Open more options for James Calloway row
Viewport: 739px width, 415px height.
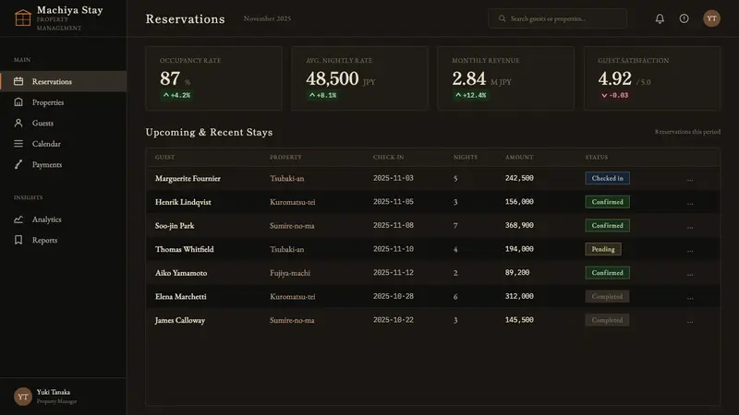[690, 320]
